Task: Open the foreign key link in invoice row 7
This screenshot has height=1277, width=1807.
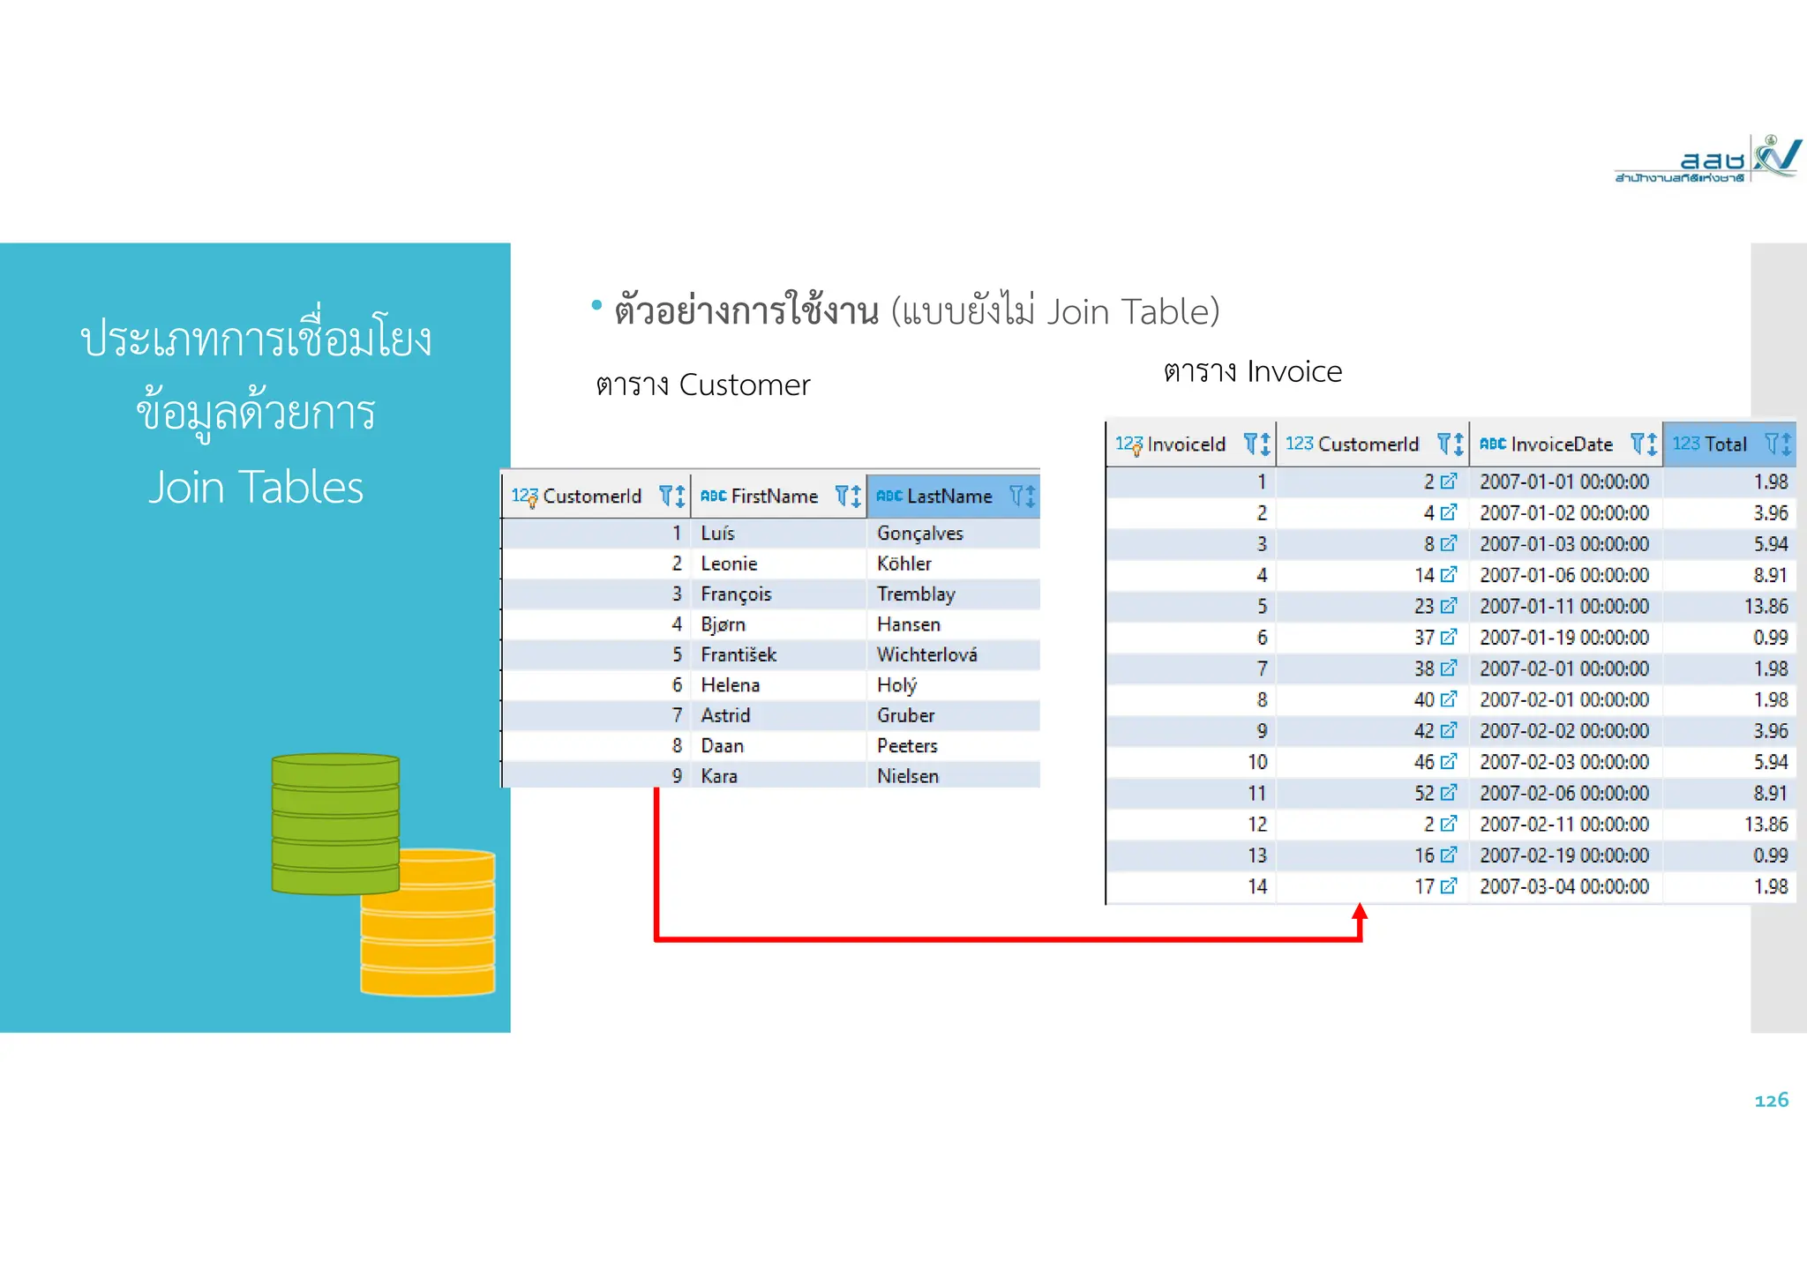Action: point(1448,668)
